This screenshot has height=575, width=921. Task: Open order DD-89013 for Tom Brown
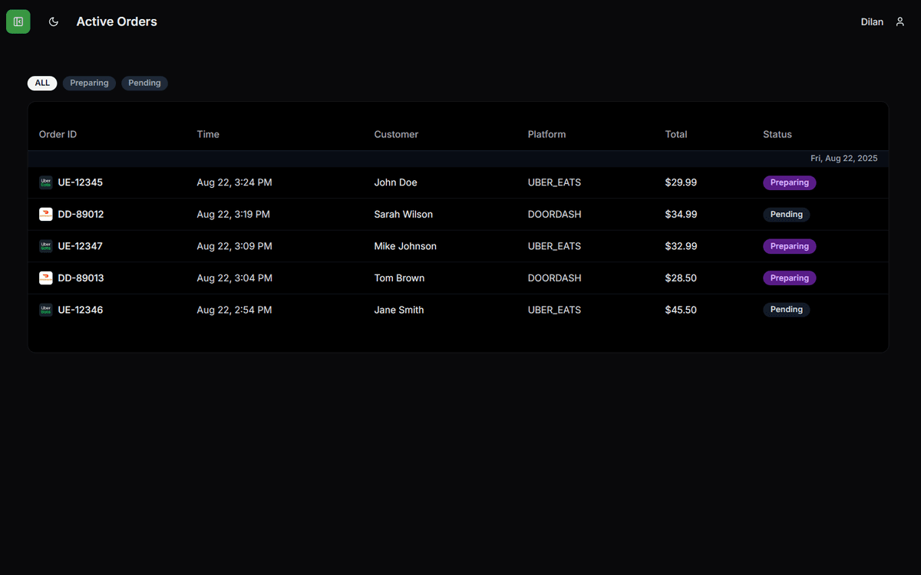tap(457, 278)
